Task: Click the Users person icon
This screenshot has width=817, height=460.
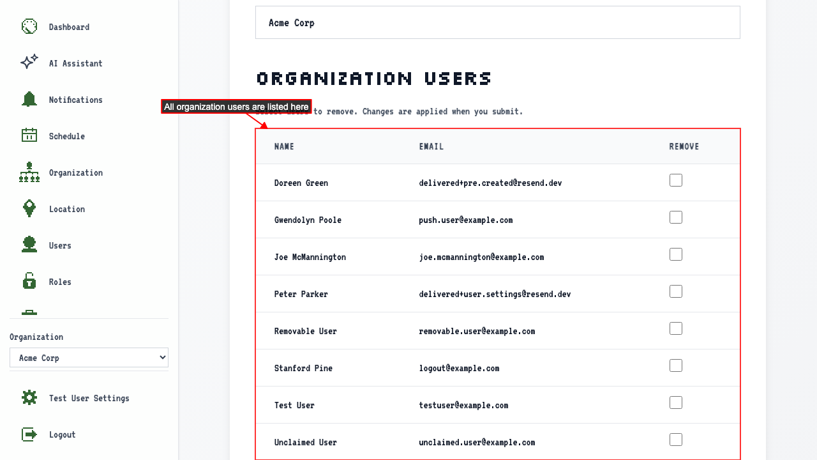Action: pyautogui.click(x=29, y=245)
